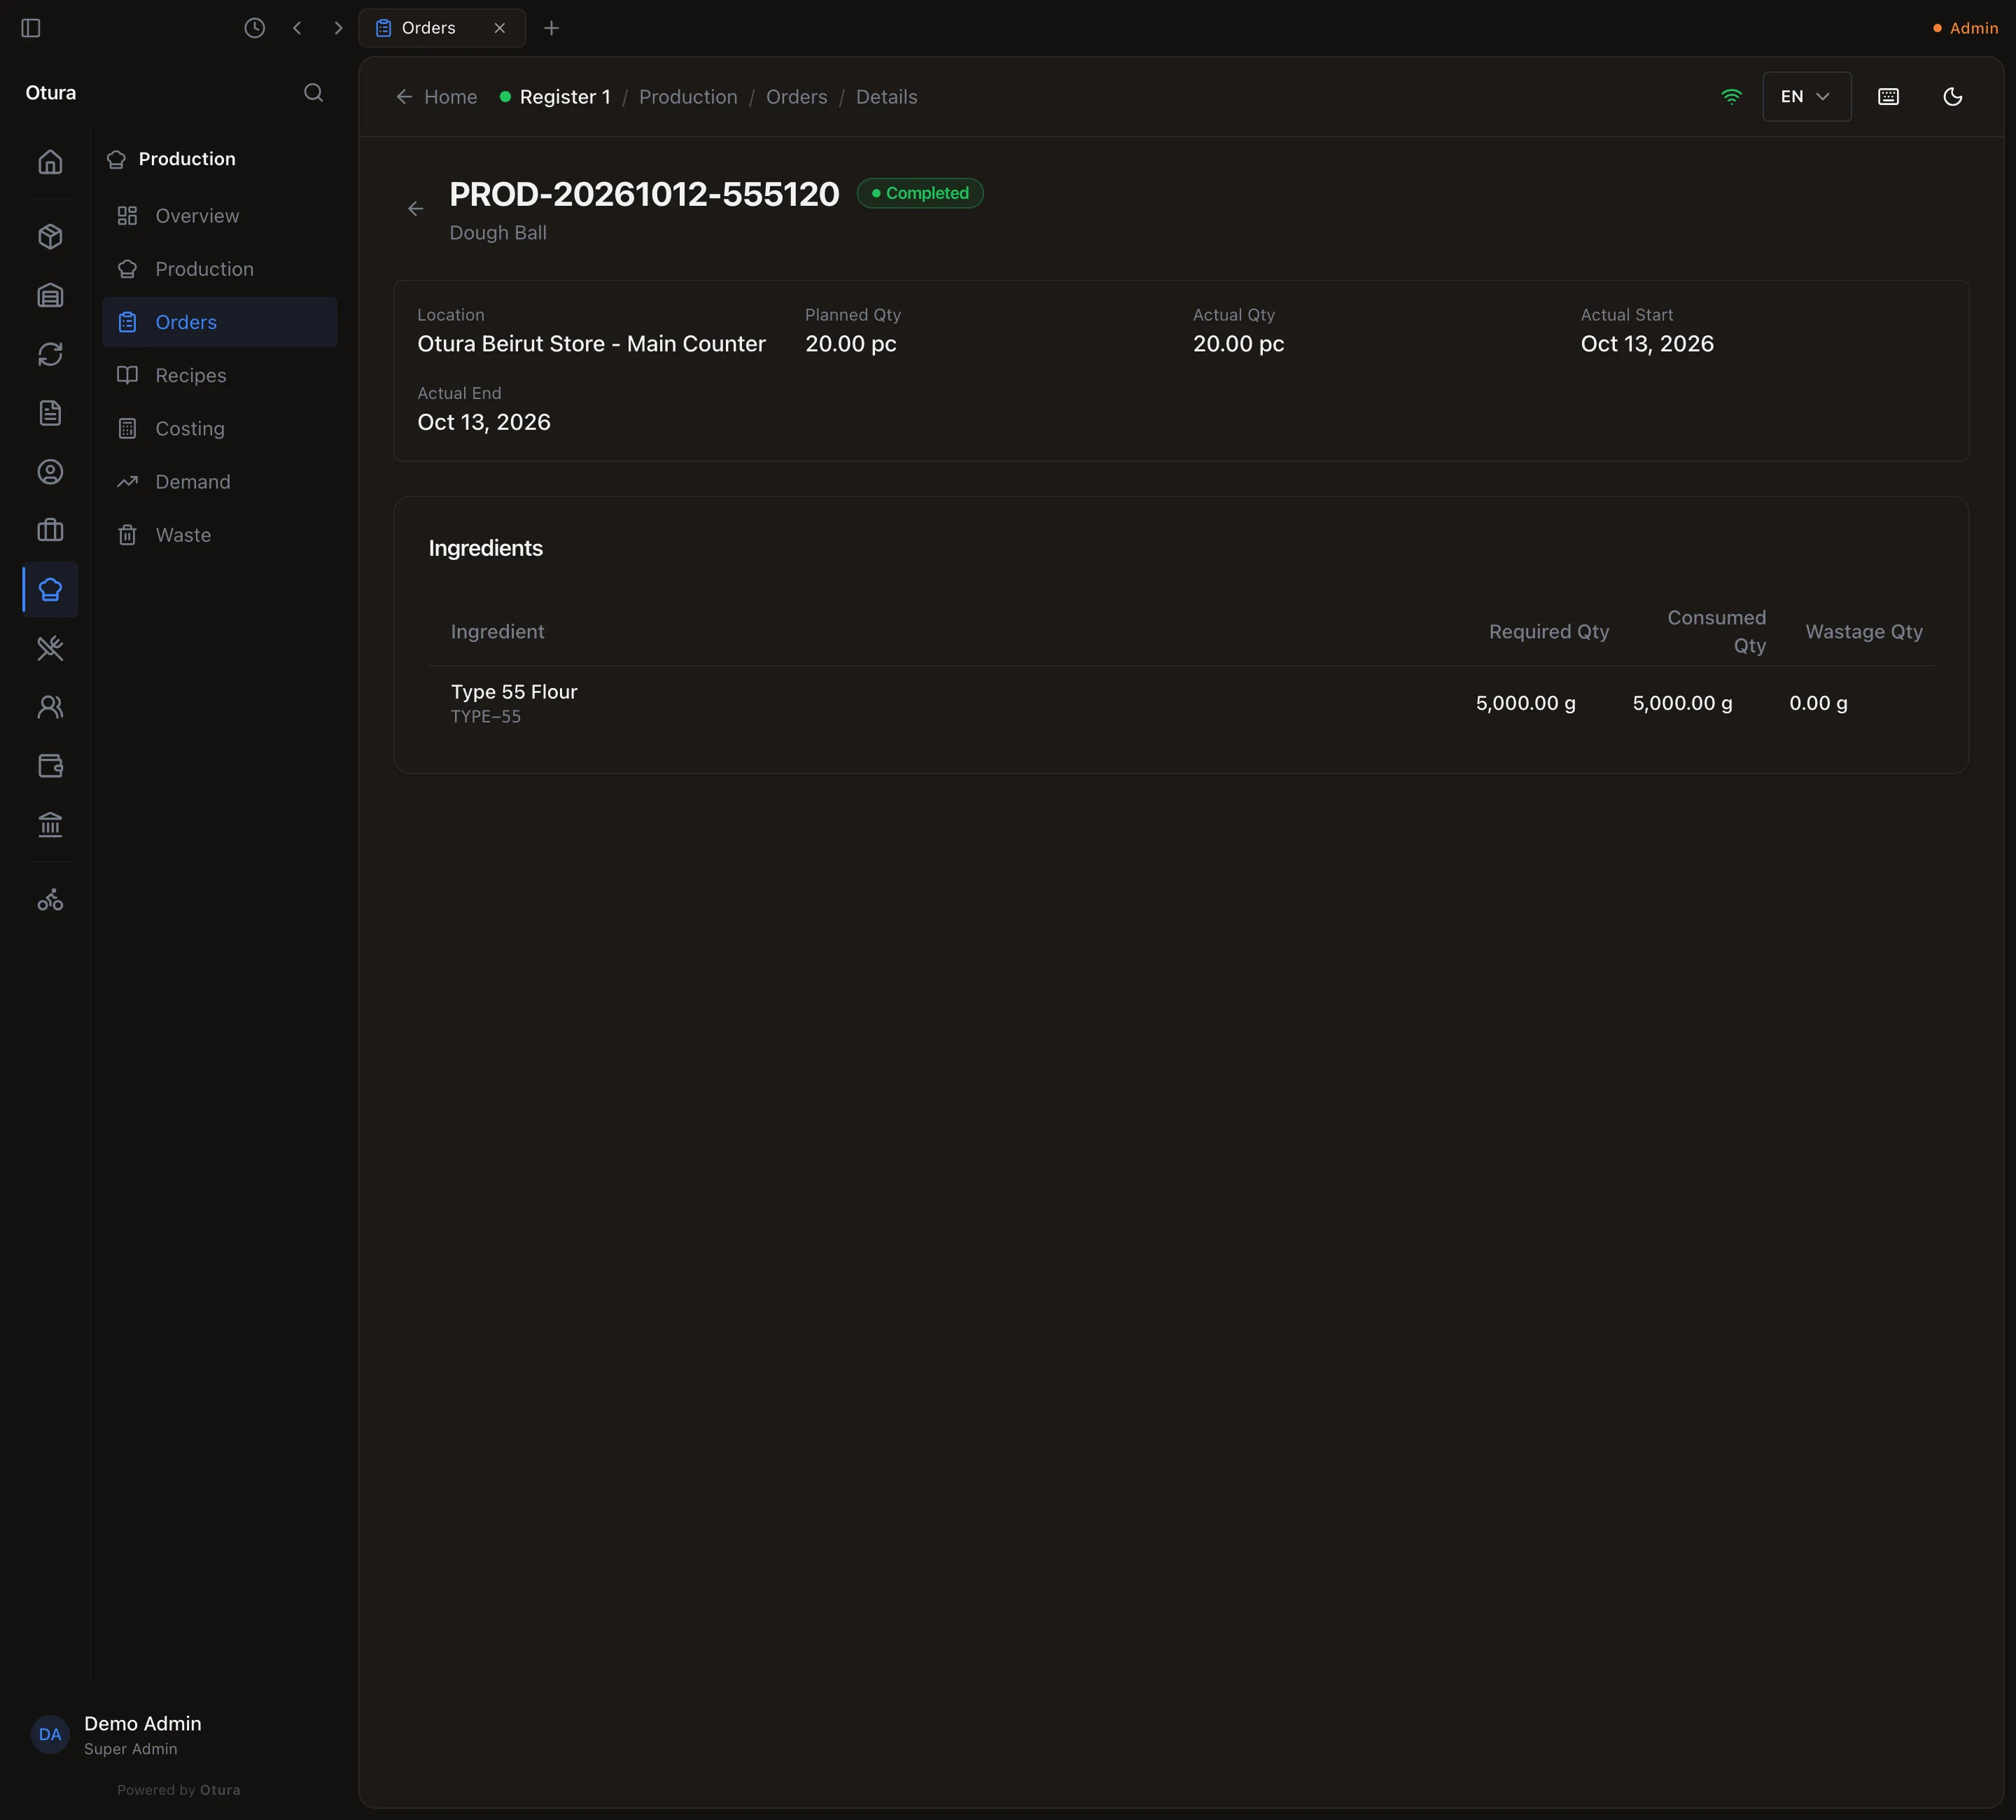Image resolution: width=2016 pixels, height=1820 pixels.
Task: Open the warehouse sidebar icon
Action: (x=50, y=296)
